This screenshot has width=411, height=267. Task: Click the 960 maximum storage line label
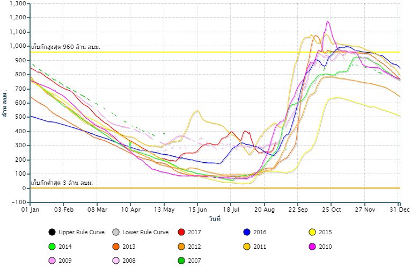click(66, 47)
